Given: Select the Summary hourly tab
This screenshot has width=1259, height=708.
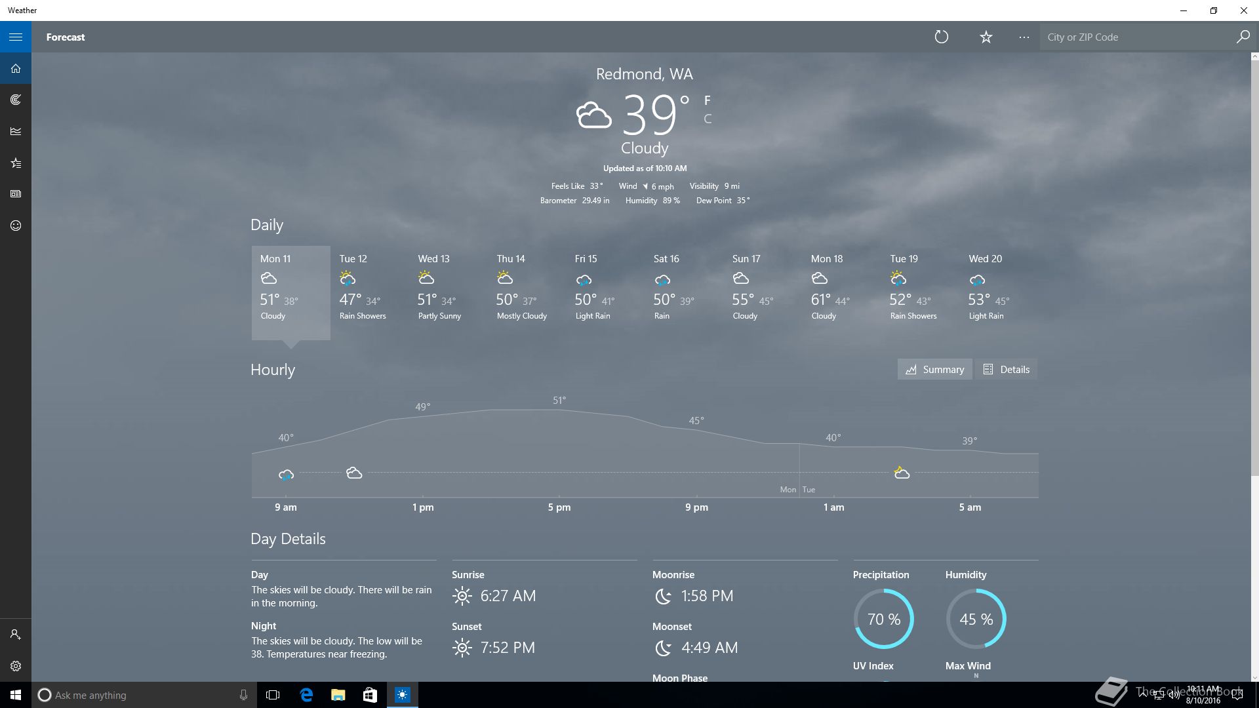Looking at the screenshot, I should click(934, 370).
